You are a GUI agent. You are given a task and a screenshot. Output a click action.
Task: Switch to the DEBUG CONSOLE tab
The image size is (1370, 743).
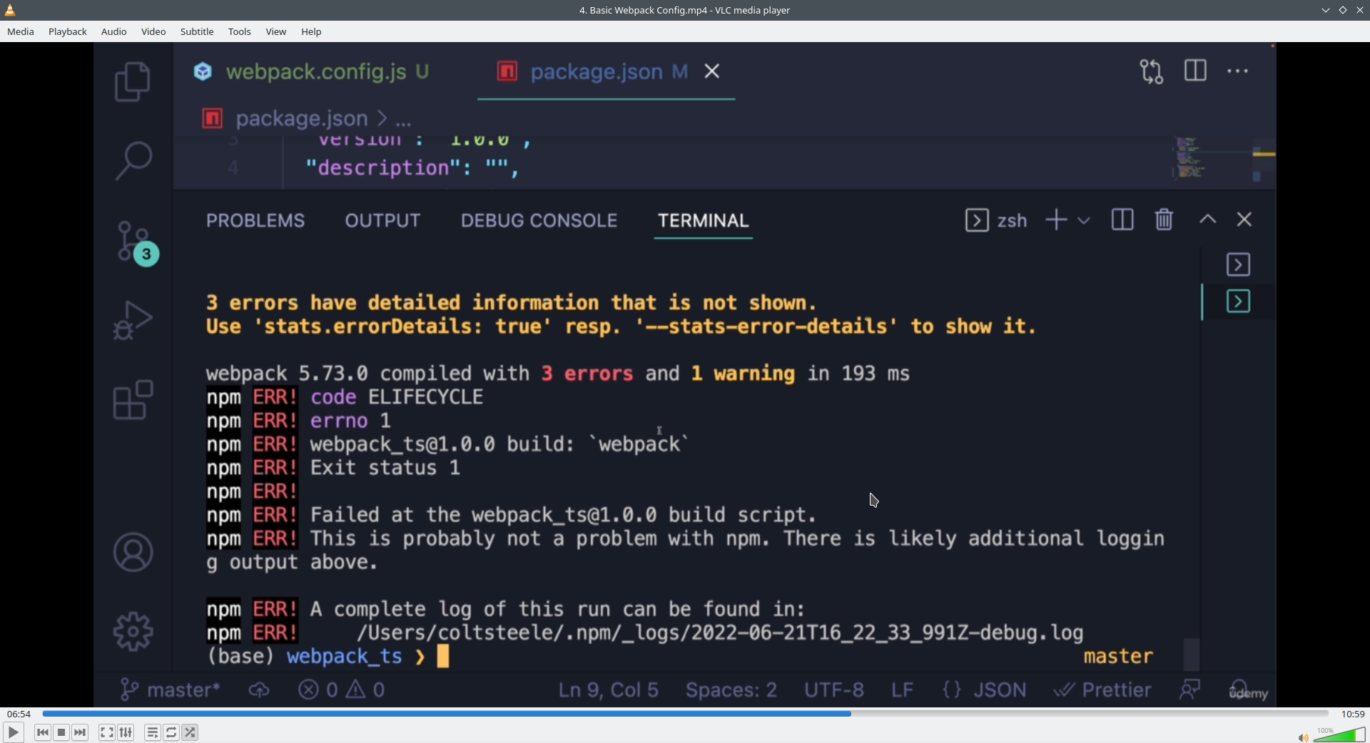[x=539, y=220]
